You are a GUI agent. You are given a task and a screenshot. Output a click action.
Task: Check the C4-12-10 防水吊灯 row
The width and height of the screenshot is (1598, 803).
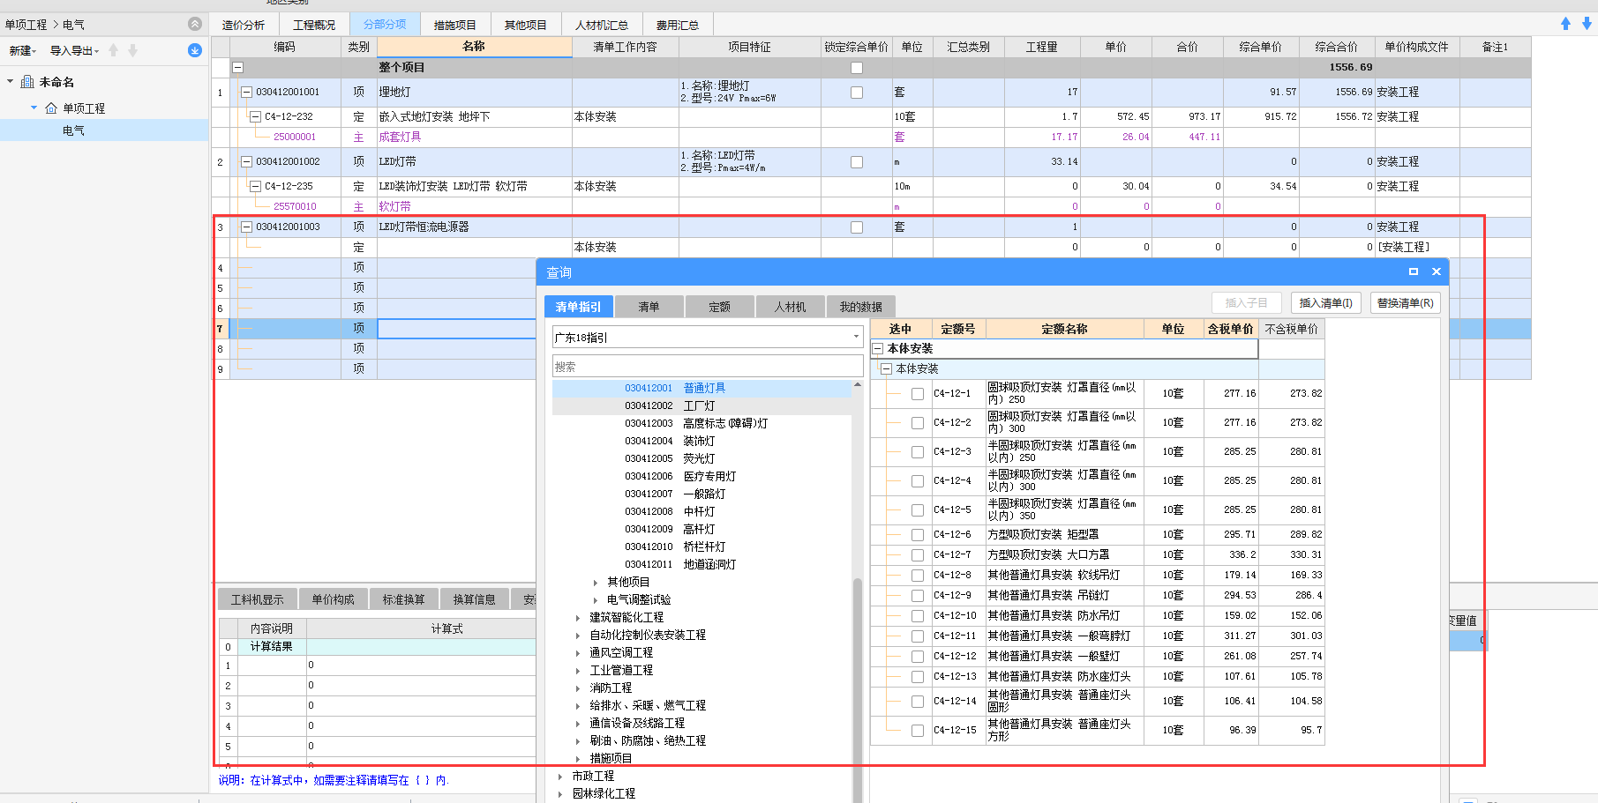tap(918, 616)
